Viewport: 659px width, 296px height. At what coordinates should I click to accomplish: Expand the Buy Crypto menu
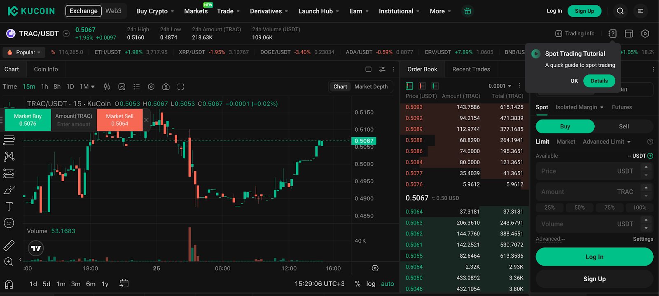[155, 11]
